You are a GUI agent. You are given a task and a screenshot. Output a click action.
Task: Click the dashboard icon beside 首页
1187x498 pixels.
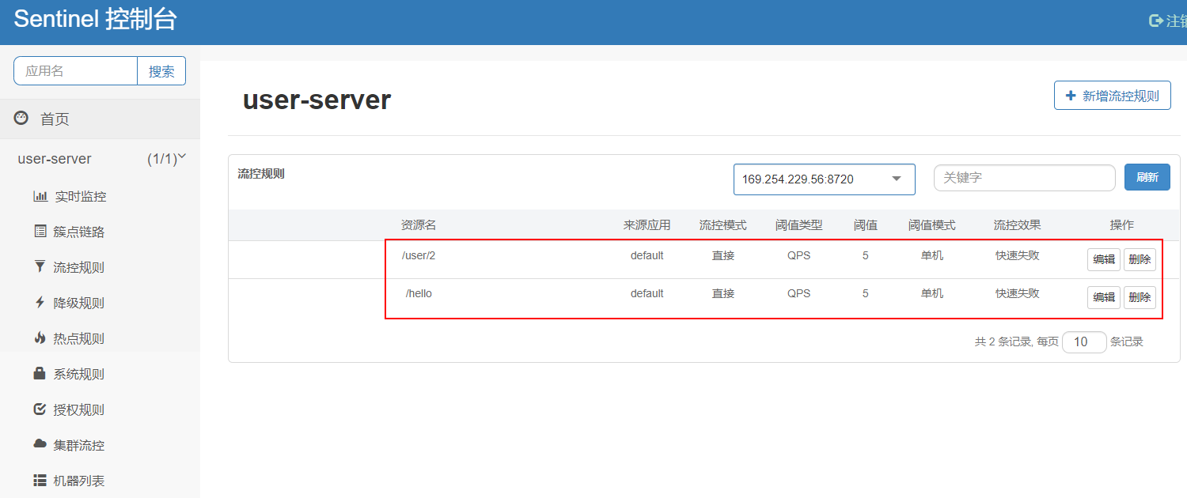(x=21, y=119)
